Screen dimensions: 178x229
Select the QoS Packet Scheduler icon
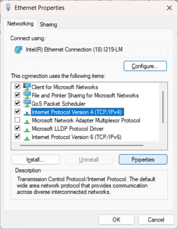pos(27,103)
